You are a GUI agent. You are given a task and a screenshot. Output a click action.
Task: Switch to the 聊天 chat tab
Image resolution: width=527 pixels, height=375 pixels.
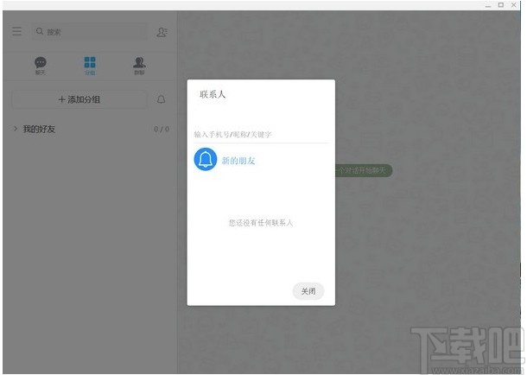(41, 66)
